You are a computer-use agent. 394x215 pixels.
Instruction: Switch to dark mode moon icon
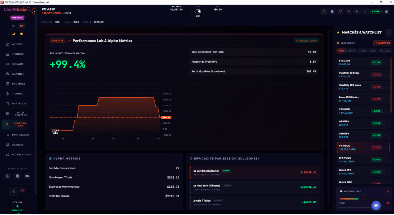[14, 34]
